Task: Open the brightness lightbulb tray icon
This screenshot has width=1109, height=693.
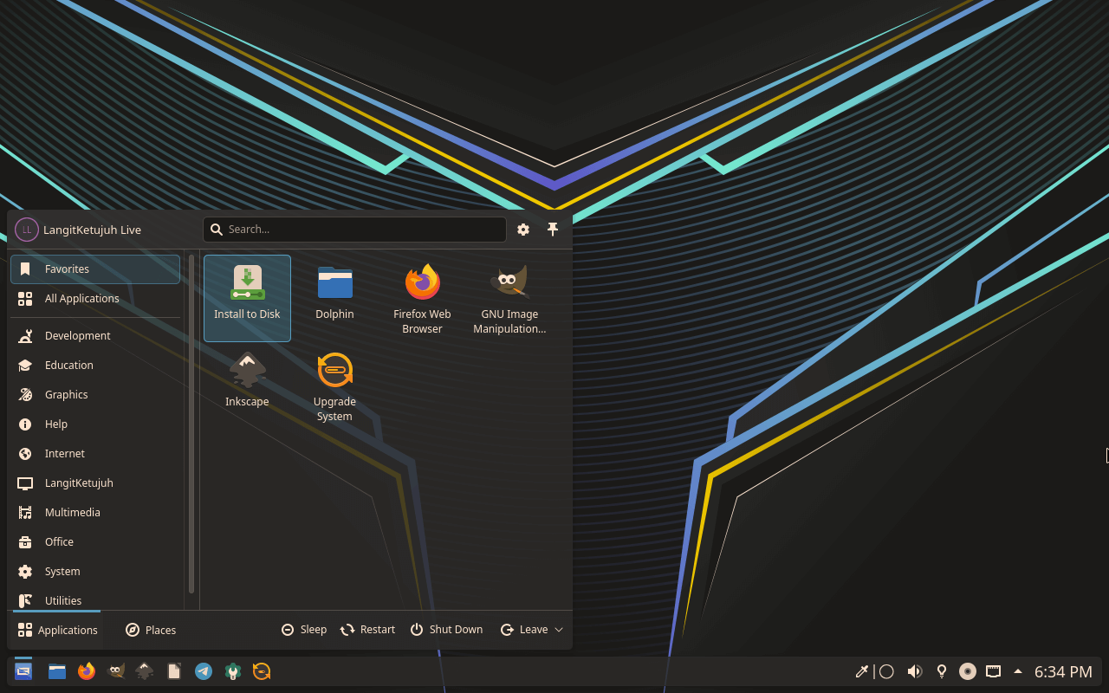Action: 942,671
